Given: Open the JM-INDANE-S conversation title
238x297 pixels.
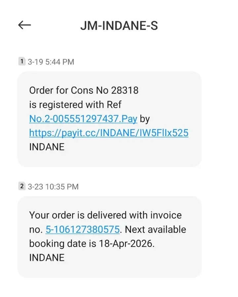Looking at the screenshot, I should [x=119, y=26].
